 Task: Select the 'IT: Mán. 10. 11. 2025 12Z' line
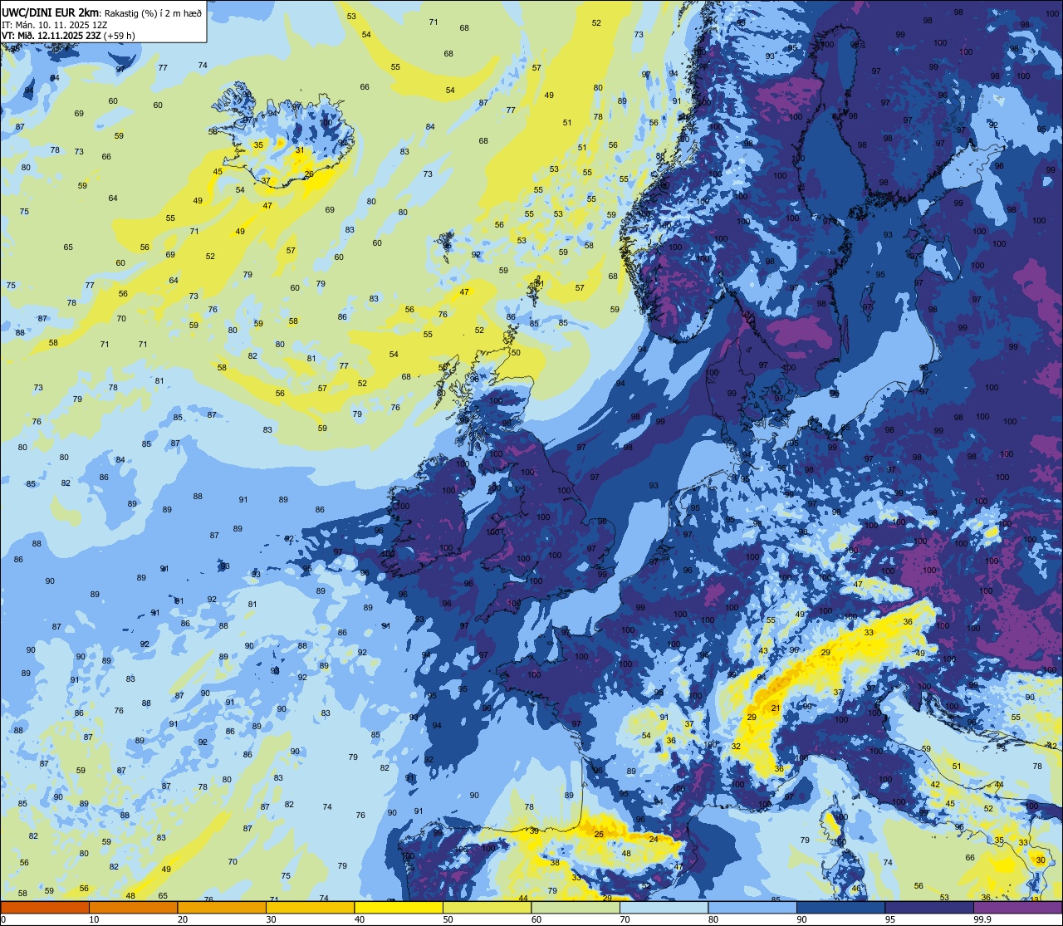54,24
